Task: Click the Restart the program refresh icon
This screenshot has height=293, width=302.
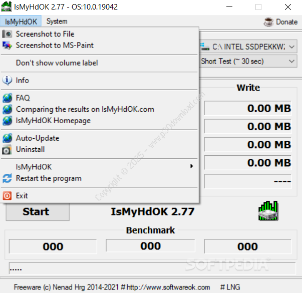Action: click(7, 179)
